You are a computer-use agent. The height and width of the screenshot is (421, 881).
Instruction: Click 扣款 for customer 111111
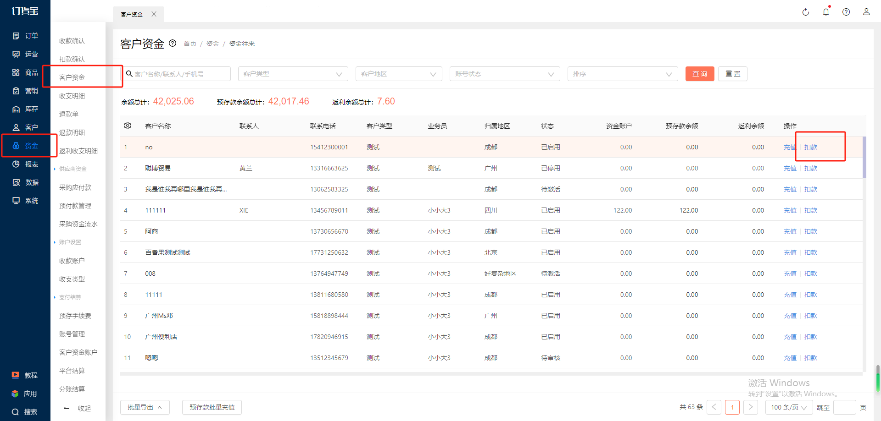(811, 210)
